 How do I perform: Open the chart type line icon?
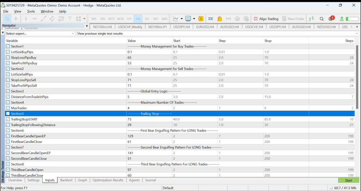[176, 19]
